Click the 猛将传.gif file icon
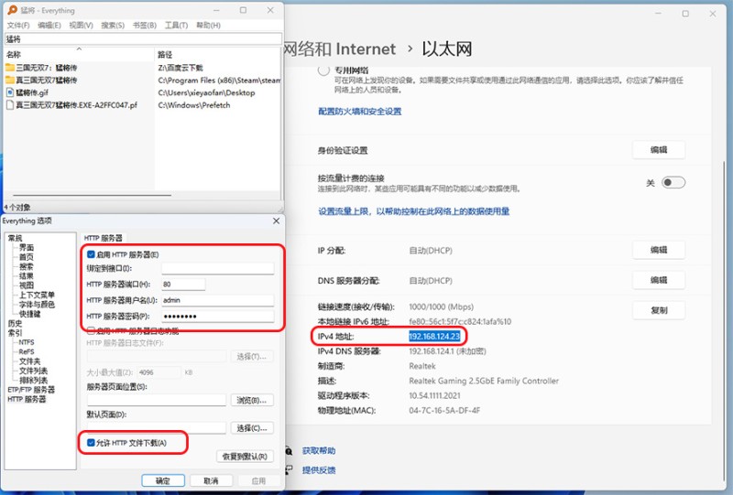The image size is (733, 495). pos(9,93)
